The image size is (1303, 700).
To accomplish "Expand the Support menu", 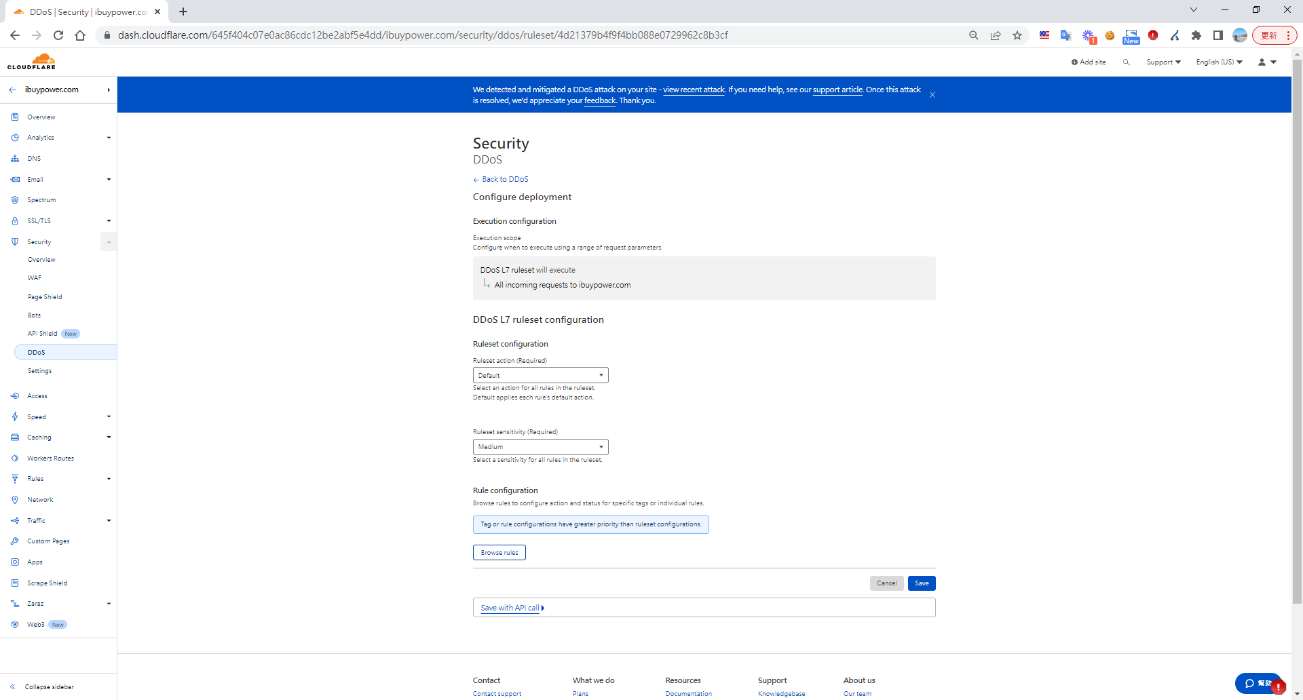I will coord(1163,62).
